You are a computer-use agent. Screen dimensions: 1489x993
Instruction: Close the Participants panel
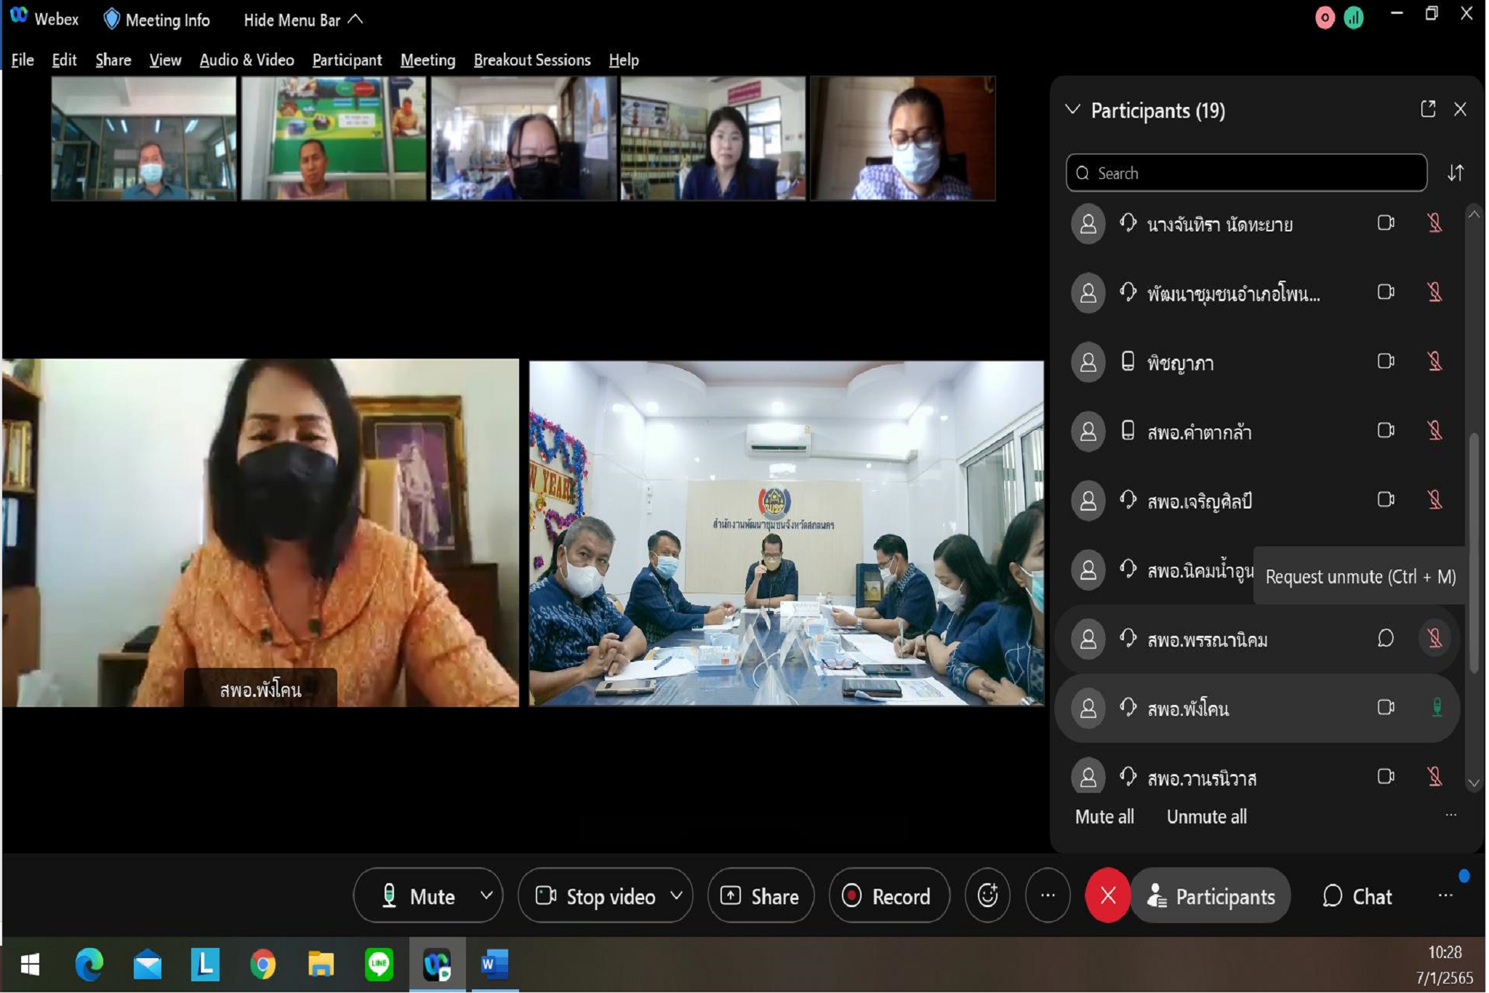(x=1460, y=110)
